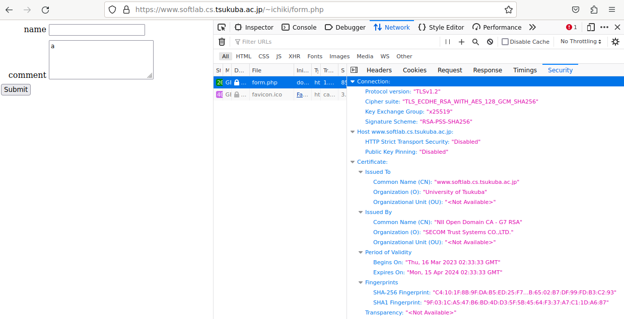The image size is (624, 319).
Task: Enable Disable Cache checkbox
Action: point(505,42)
